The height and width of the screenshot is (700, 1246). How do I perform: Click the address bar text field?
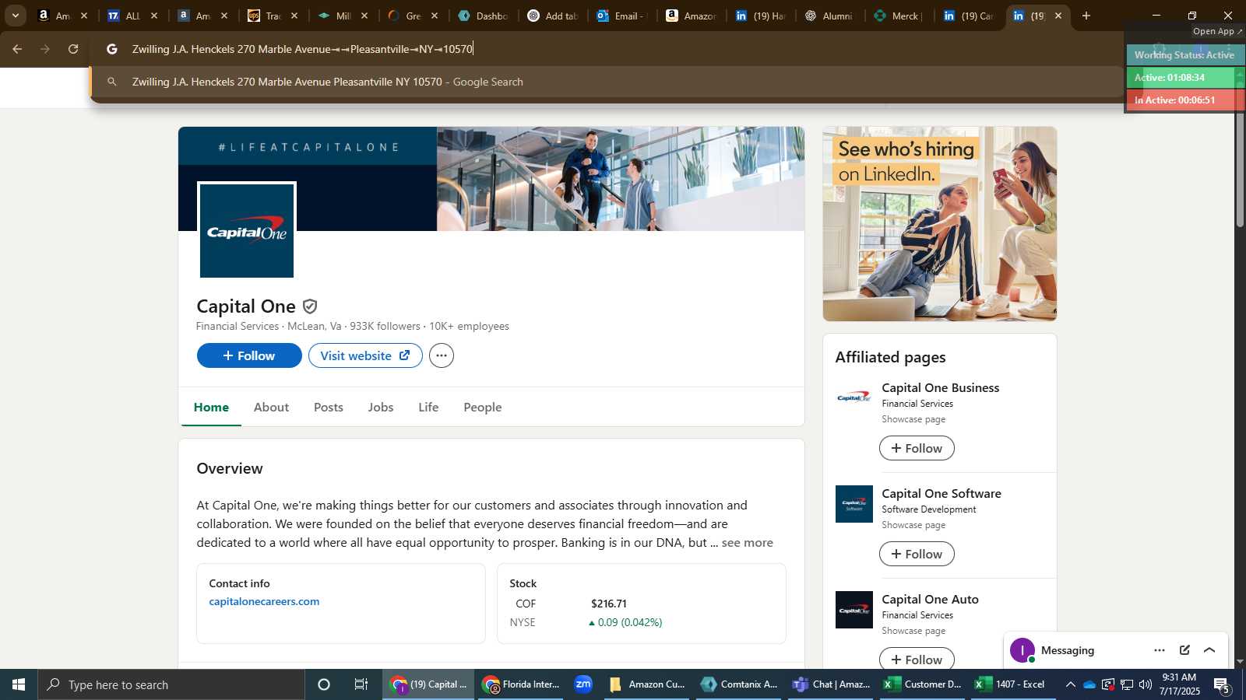607,49
